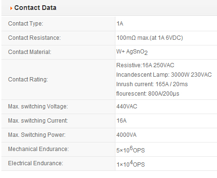Select the Resistive:16A 250VAC line
217x178 pixels.
145,65
